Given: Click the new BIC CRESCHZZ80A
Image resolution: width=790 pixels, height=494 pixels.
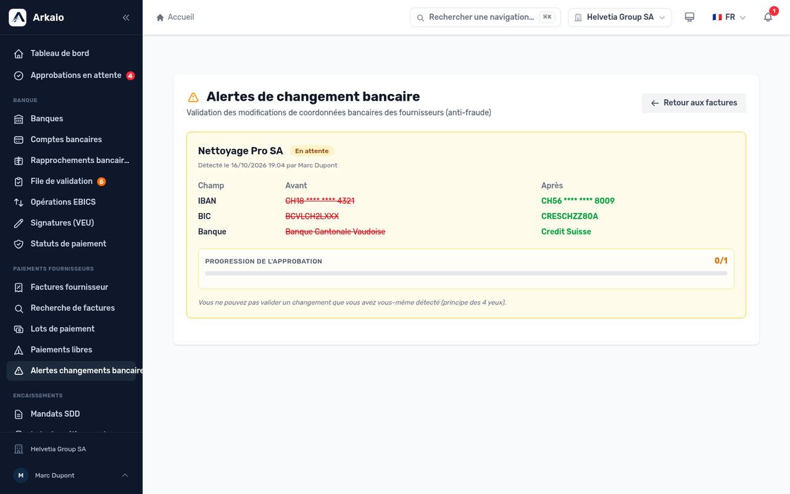Looking at the screenshot, I should (x=570, y=216).
